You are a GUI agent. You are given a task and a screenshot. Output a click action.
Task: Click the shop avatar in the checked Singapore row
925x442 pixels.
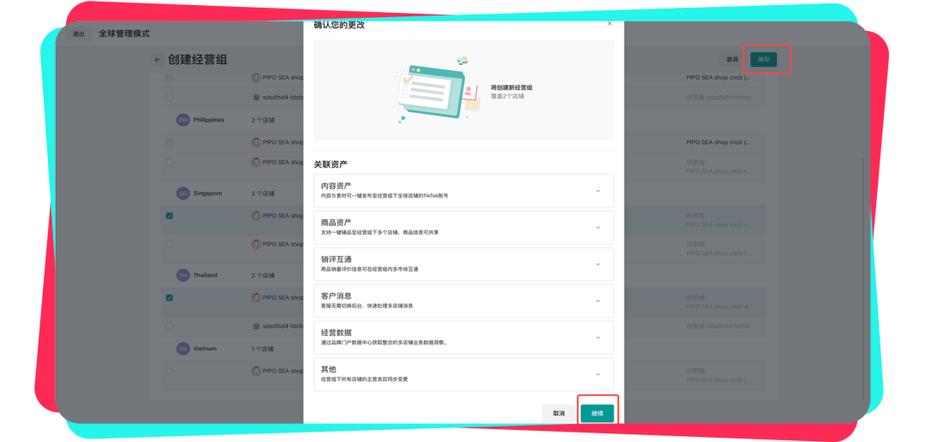click(x=256, y=216)
